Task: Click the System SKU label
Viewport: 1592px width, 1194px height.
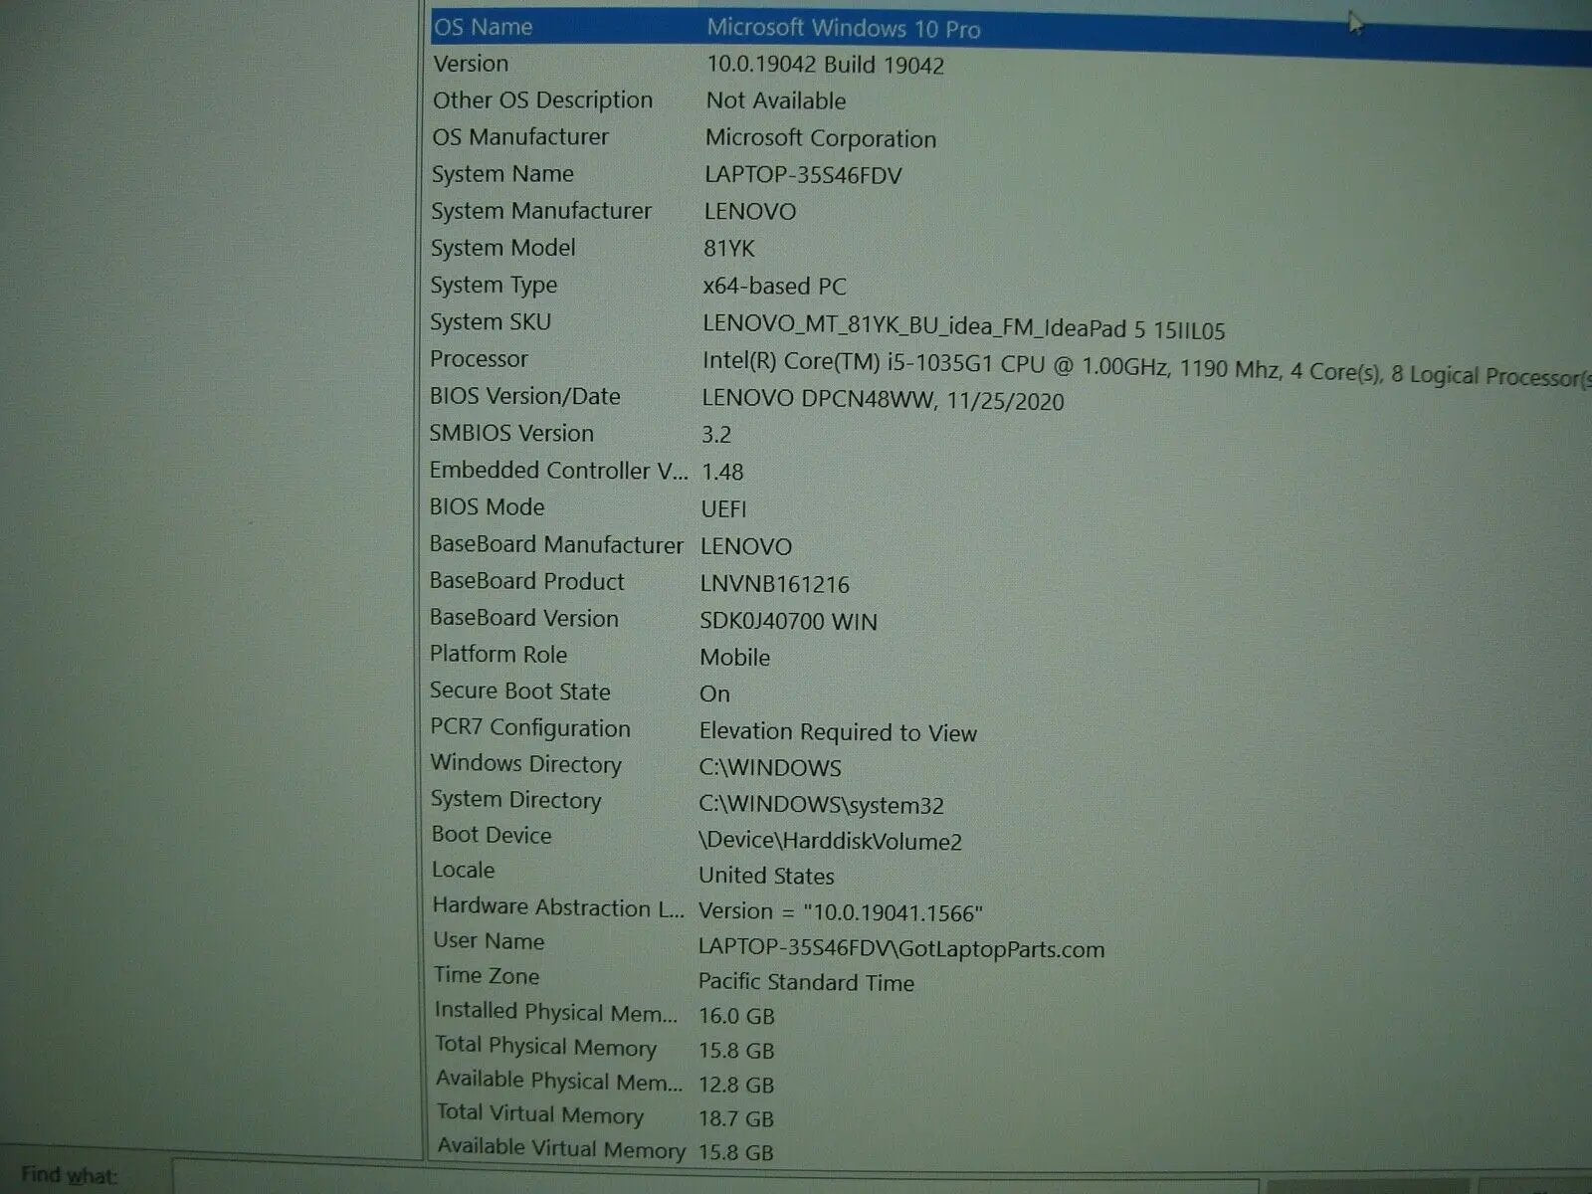Action: [490, 322]
